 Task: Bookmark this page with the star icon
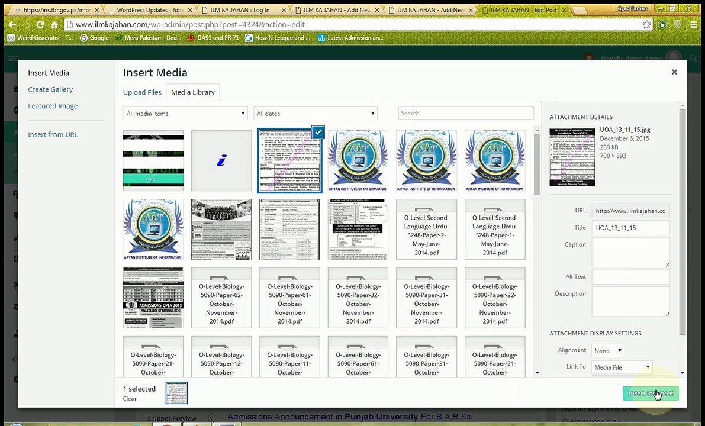pos(646,25)
